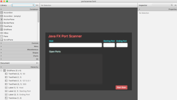Expand the Controls library section
Screen dimensions: 177x100
tap(1, 43)
